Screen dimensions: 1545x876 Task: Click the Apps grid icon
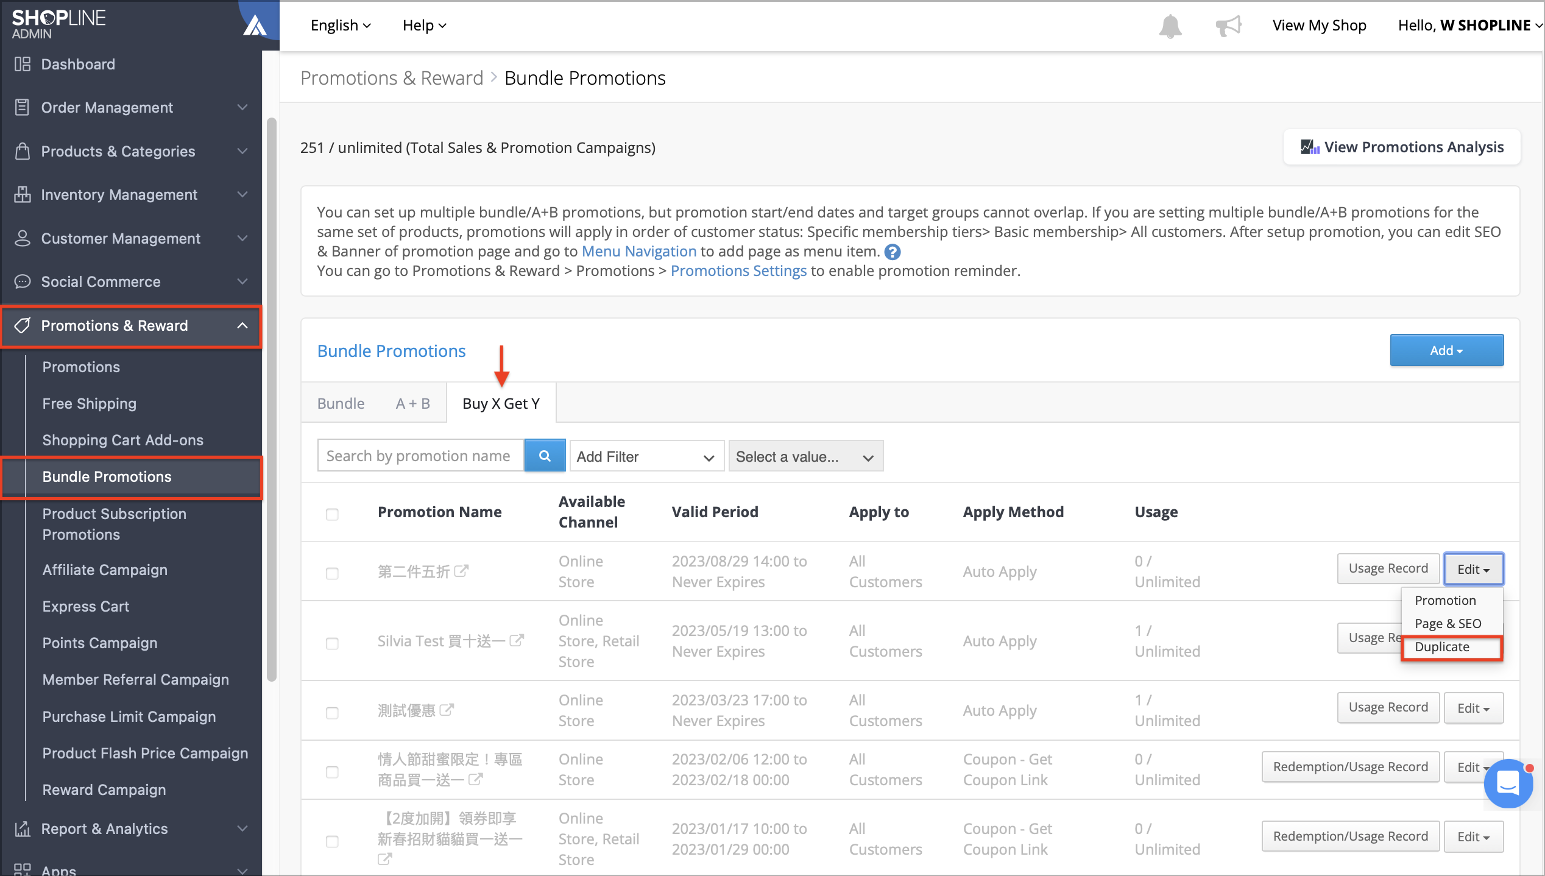[23, 870]
